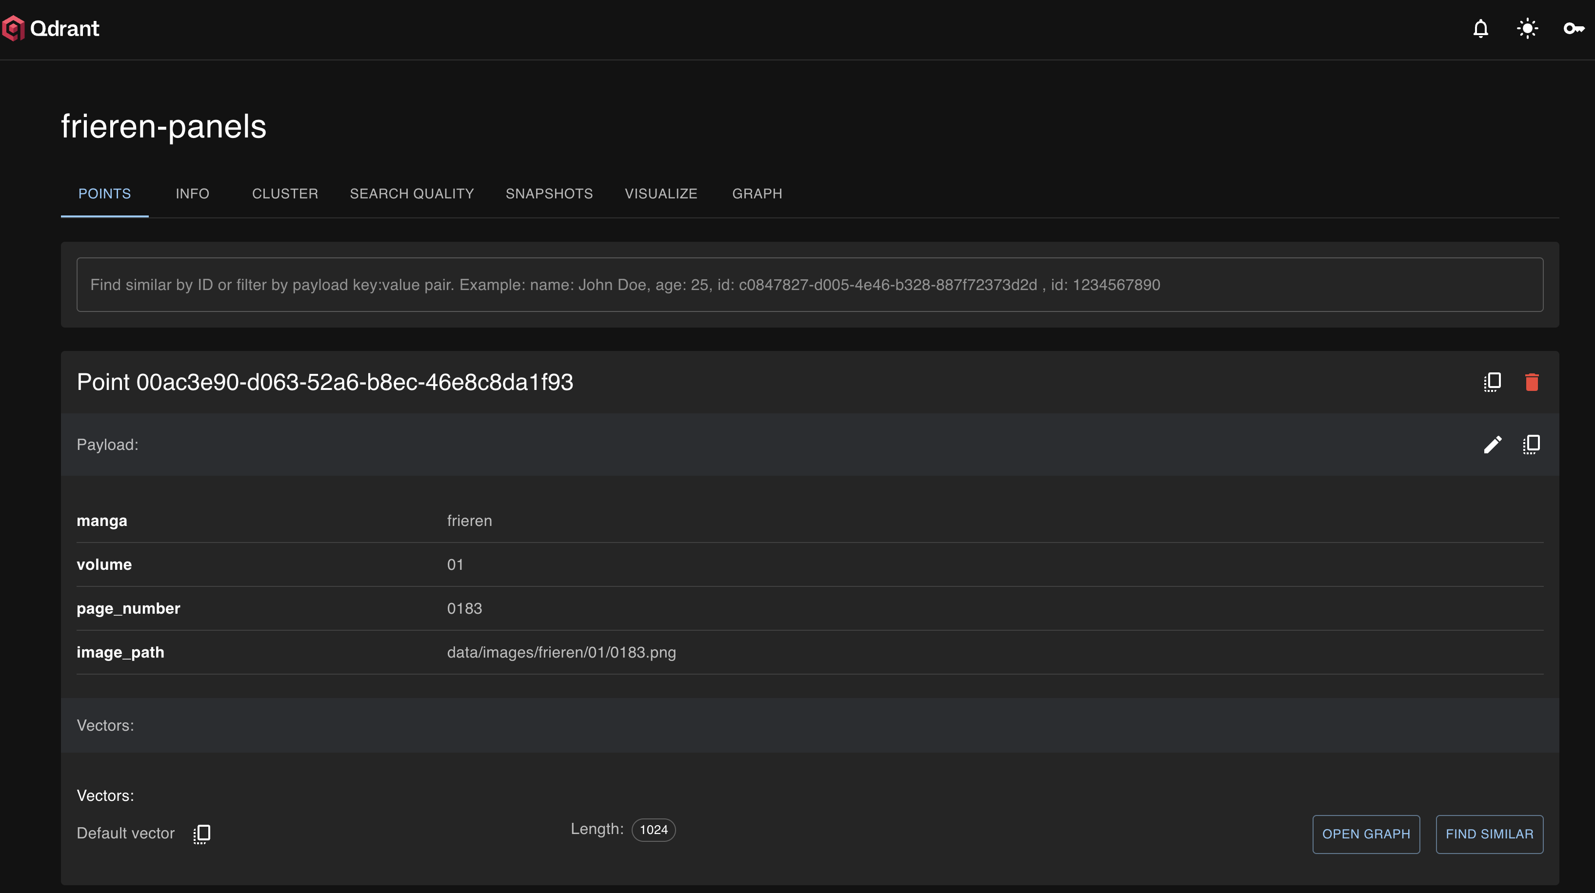Click the vector Length chip showing 1024

(653, 829)
